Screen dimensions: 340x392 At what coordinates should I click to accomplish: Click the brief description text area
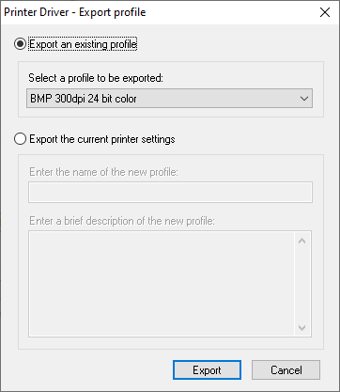coord(162,284)
